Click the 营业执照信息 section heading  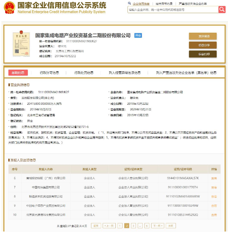tap(20, 85)
